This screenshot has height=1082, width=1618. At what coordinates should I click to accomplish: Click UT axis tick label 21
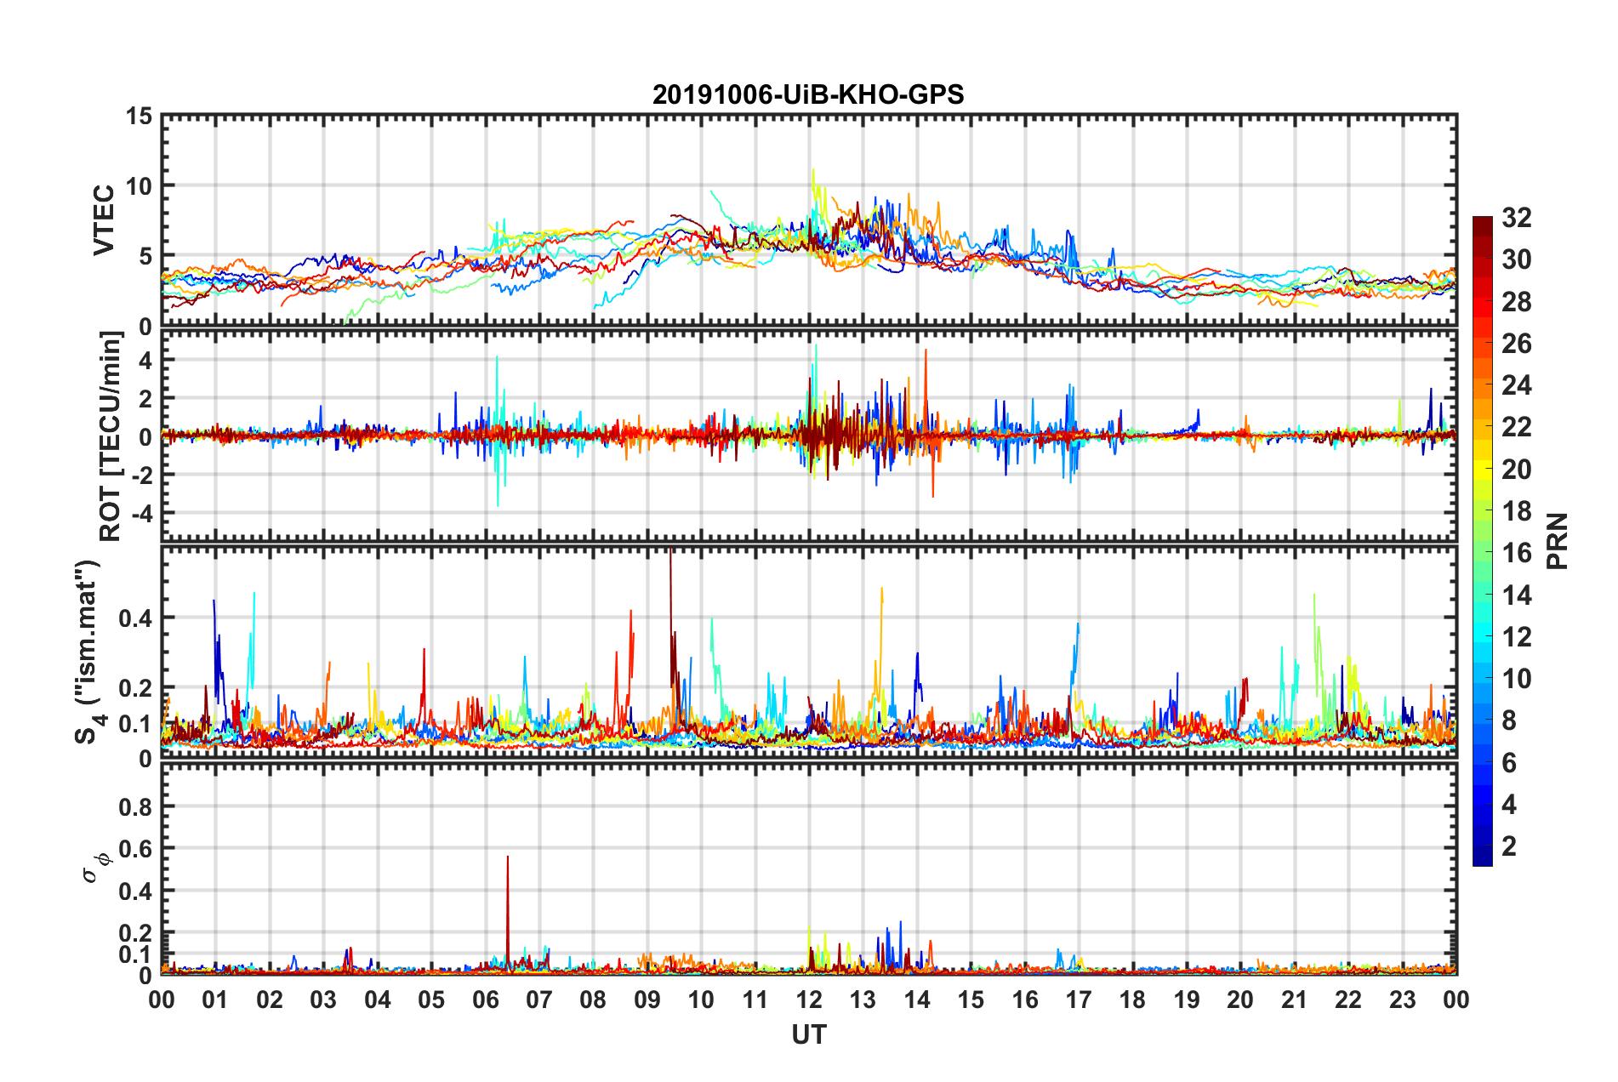coord(1294,999)
